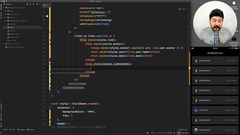Viewport: 240px width, 135px height.
Task: Click tool windows quick-access icon bottom-left corner
Action: (x=1, y=133)
